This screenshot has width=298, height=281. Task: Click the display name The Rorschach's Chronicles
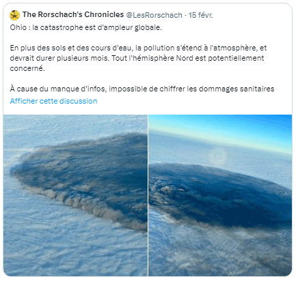click(73, 14)
